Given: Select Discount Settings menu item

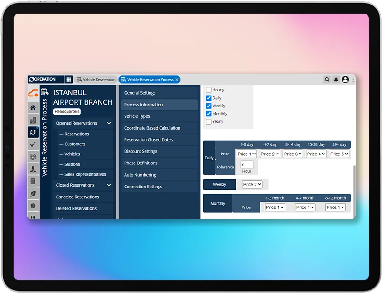Looking at the screenshot, I should [x=141, y=151].
